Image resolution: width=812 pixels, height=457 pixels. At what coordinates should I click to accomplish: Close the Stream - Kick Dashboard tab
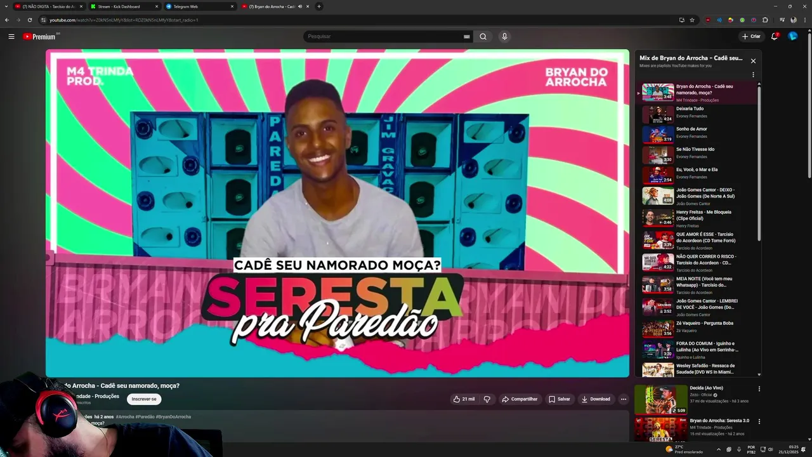pyautogui.click(x=157, y=6)
